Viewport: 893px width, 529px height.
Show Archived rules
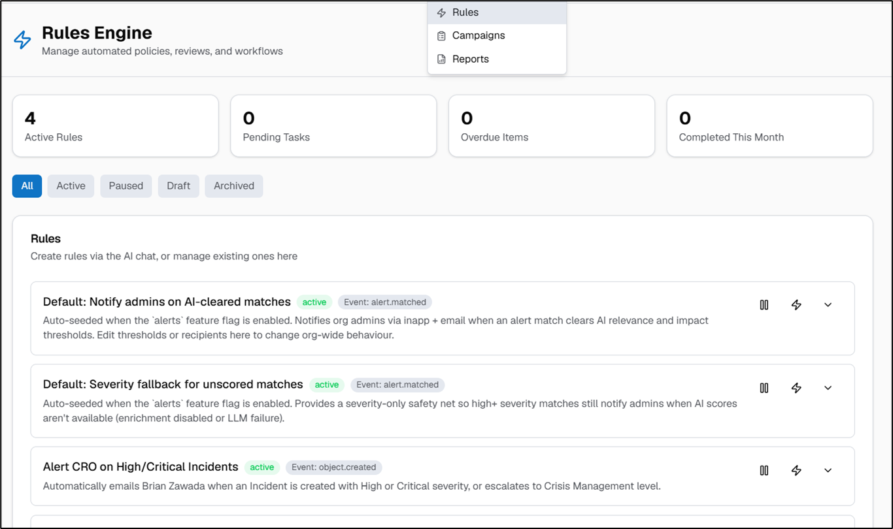point(234,186)
